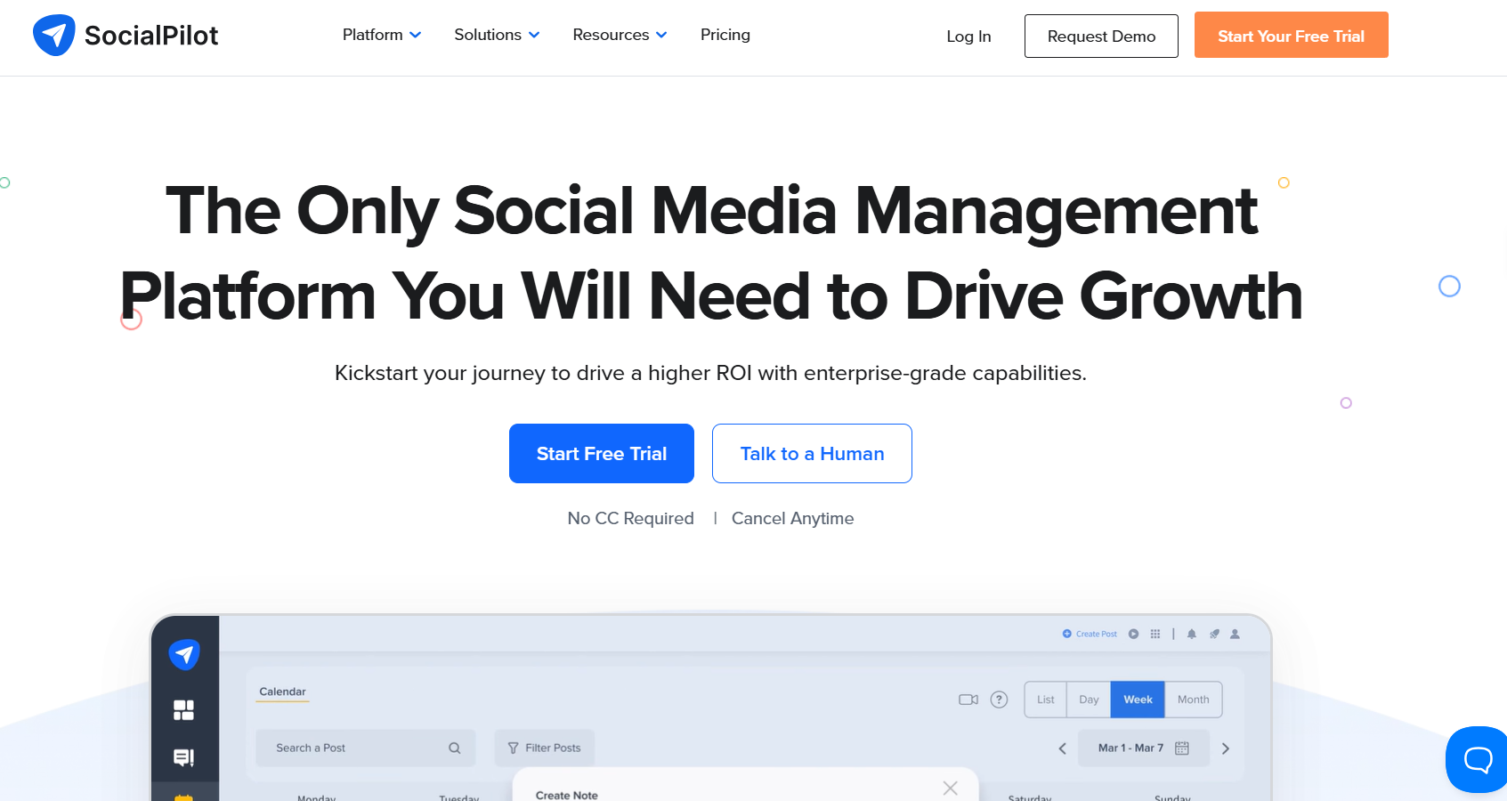This screenshot has height=801, width=1507.
Task: Click the headline 'The Only Social Media Management'
Action: coord(712,211)
